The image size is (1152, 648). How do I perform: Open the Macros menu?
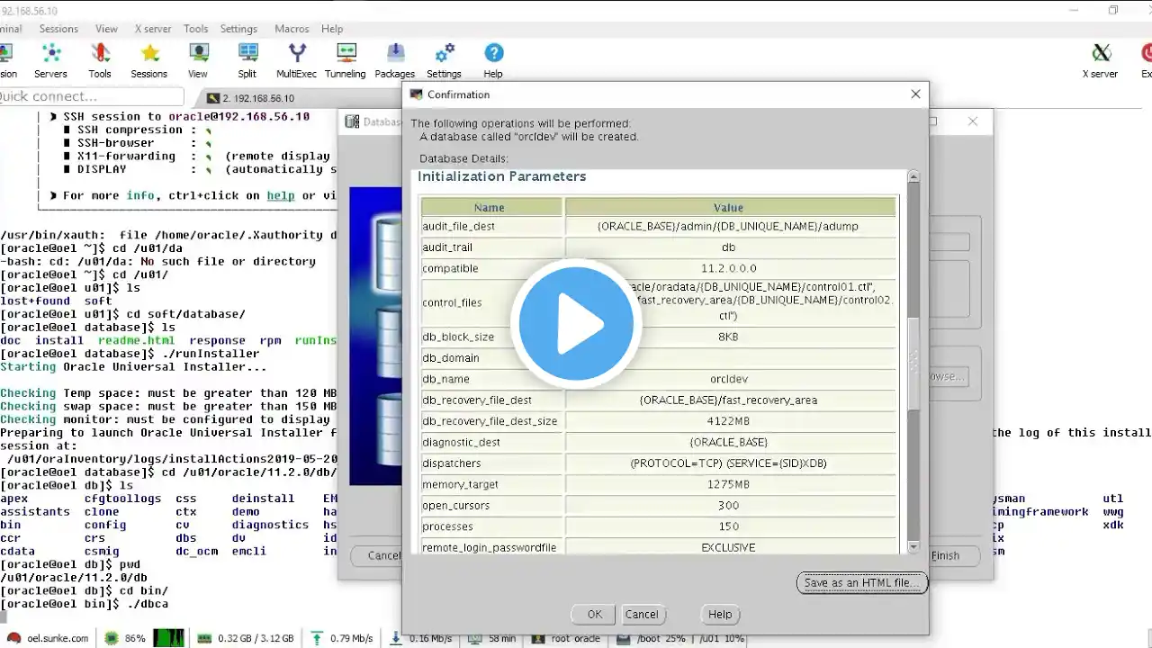tap(292, 29)
